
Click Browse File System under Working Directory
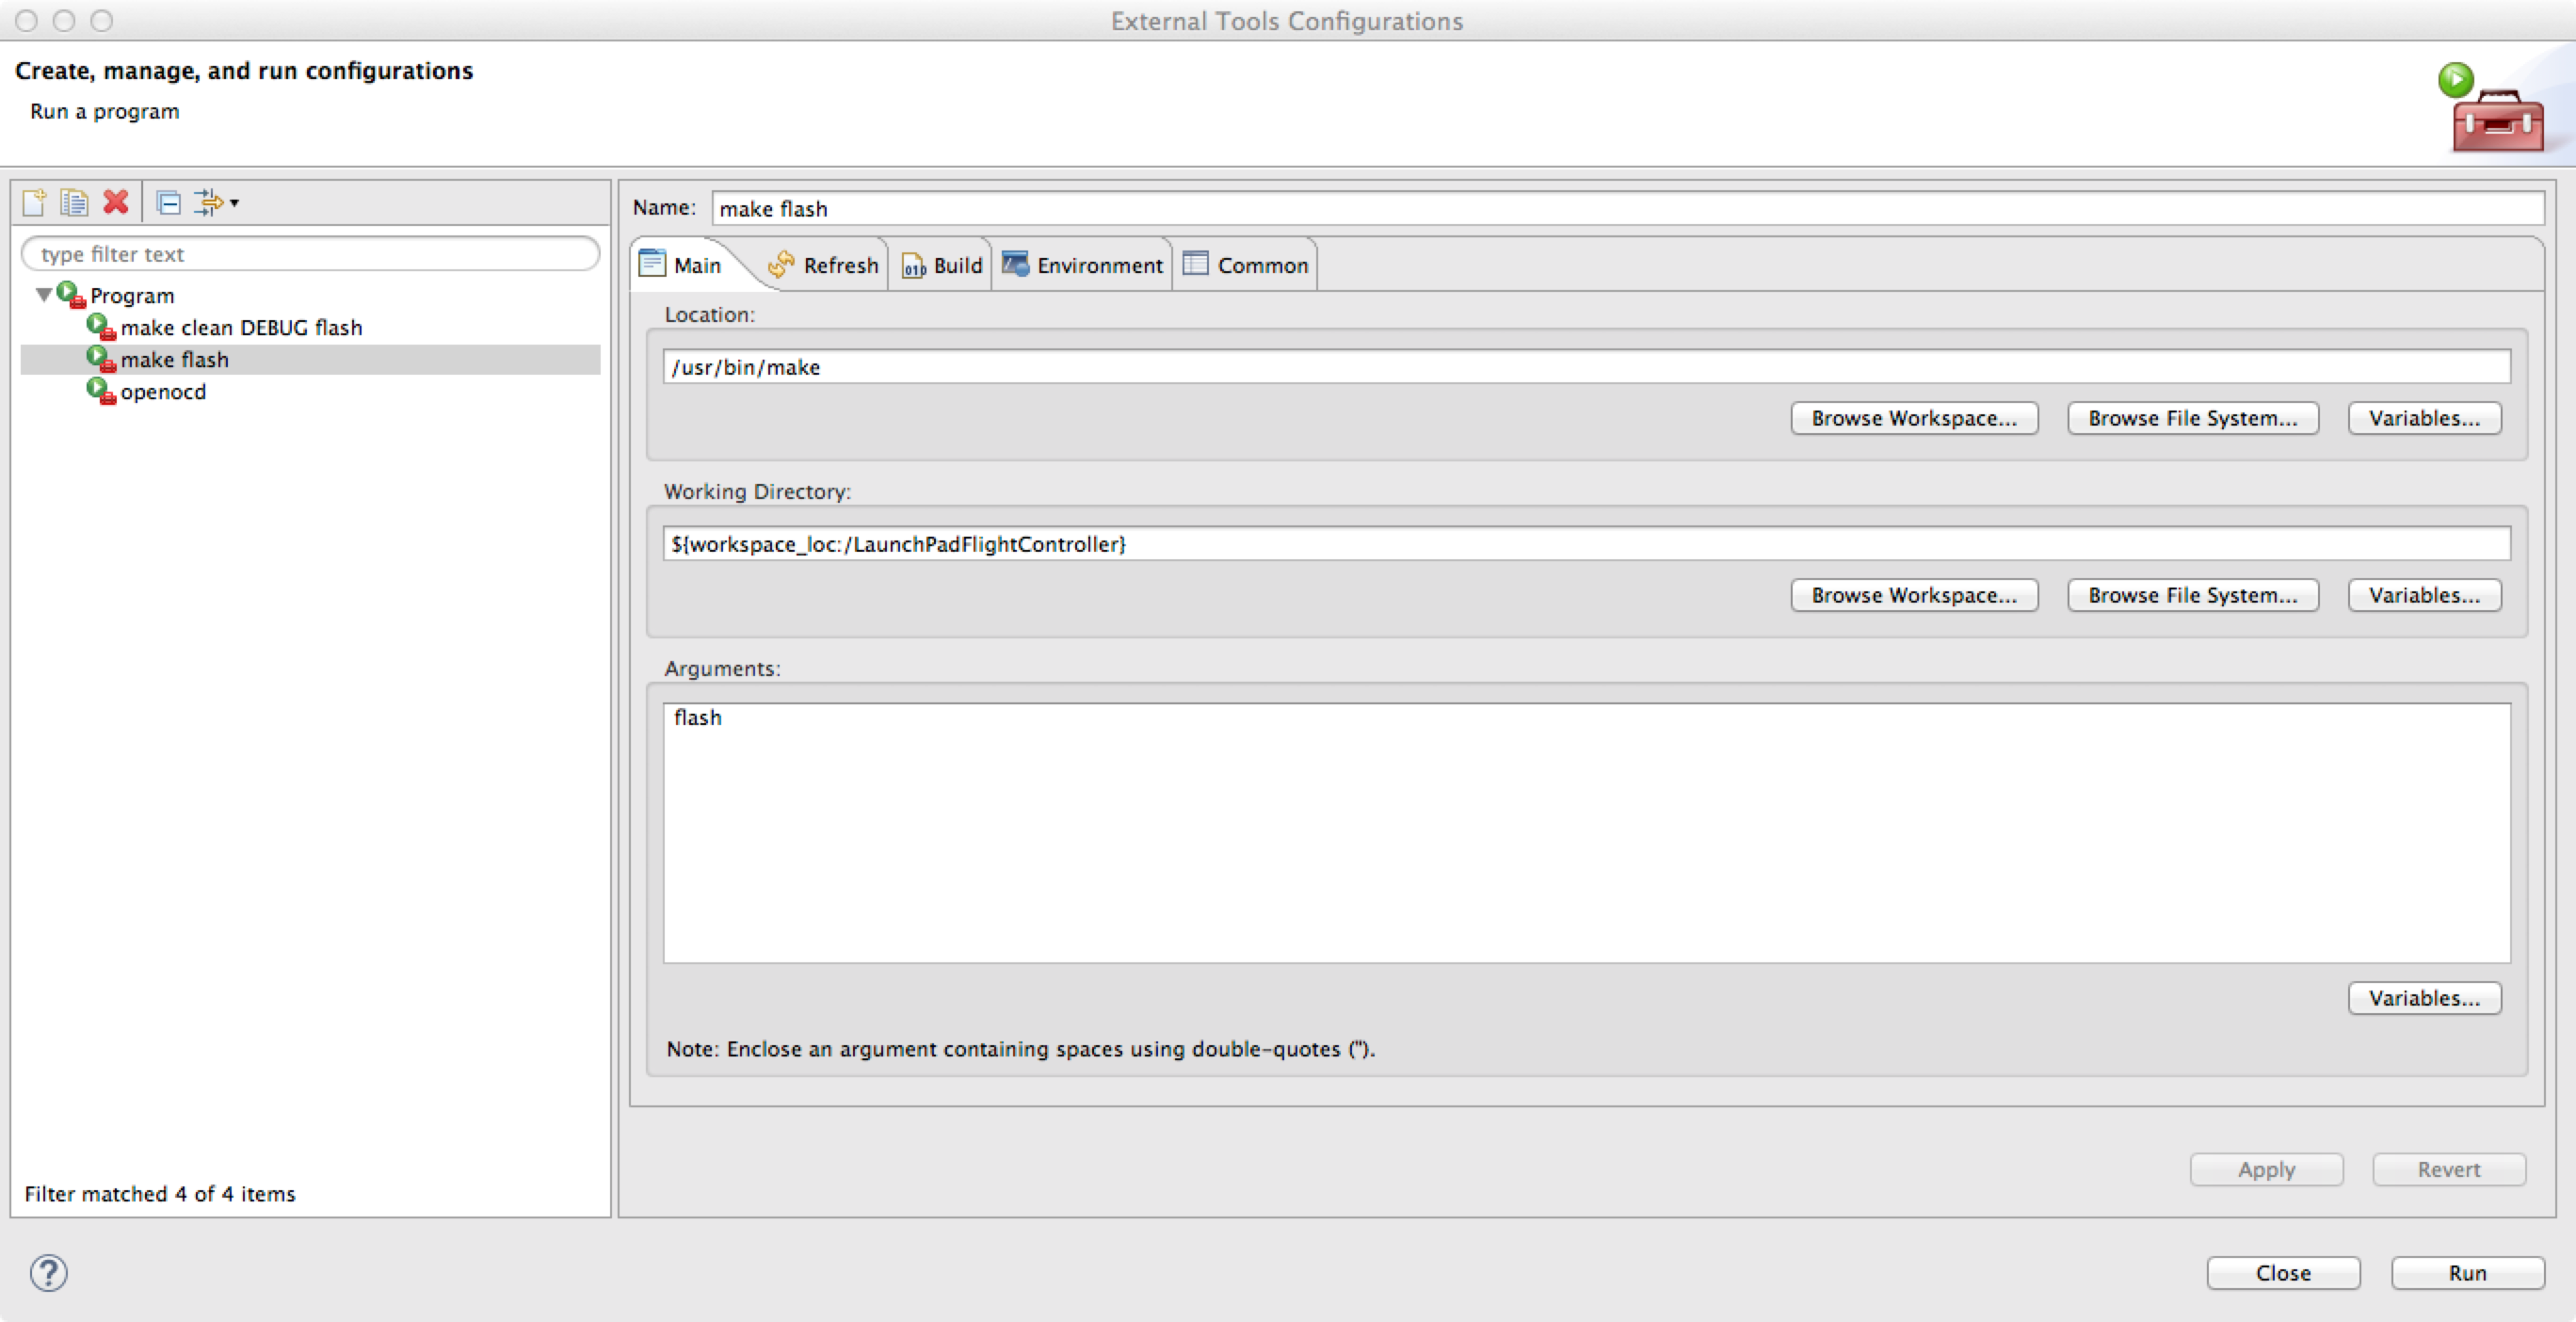click(x=2192, y=595)
